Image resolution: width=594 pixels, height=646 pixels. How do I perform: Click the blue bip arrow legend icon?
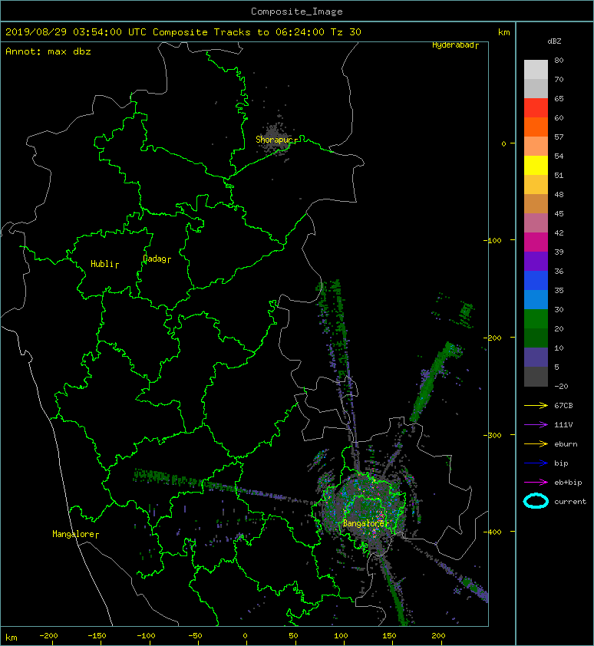click(x=536, y=463)
